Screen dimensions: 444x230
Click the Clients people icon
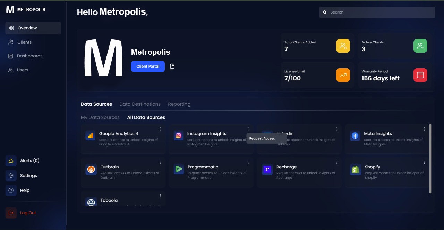pyautogui.click(x=11, y=42)
